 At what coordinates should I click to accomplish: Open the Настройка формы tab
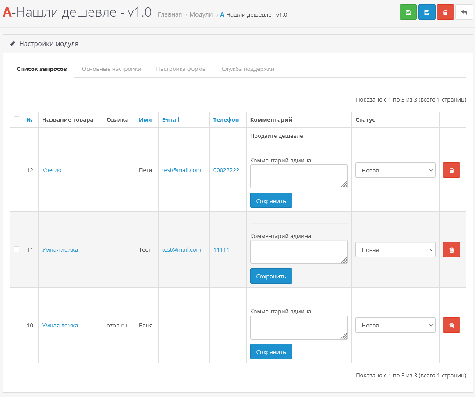pos(181,69)
